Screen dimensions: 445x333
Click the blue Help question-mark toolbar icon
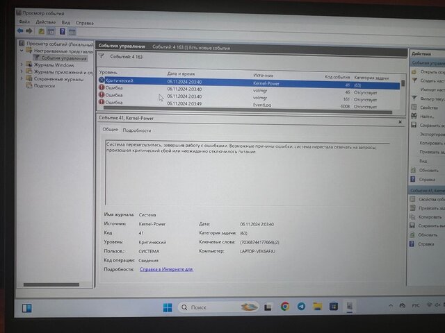tap(63, 31)
